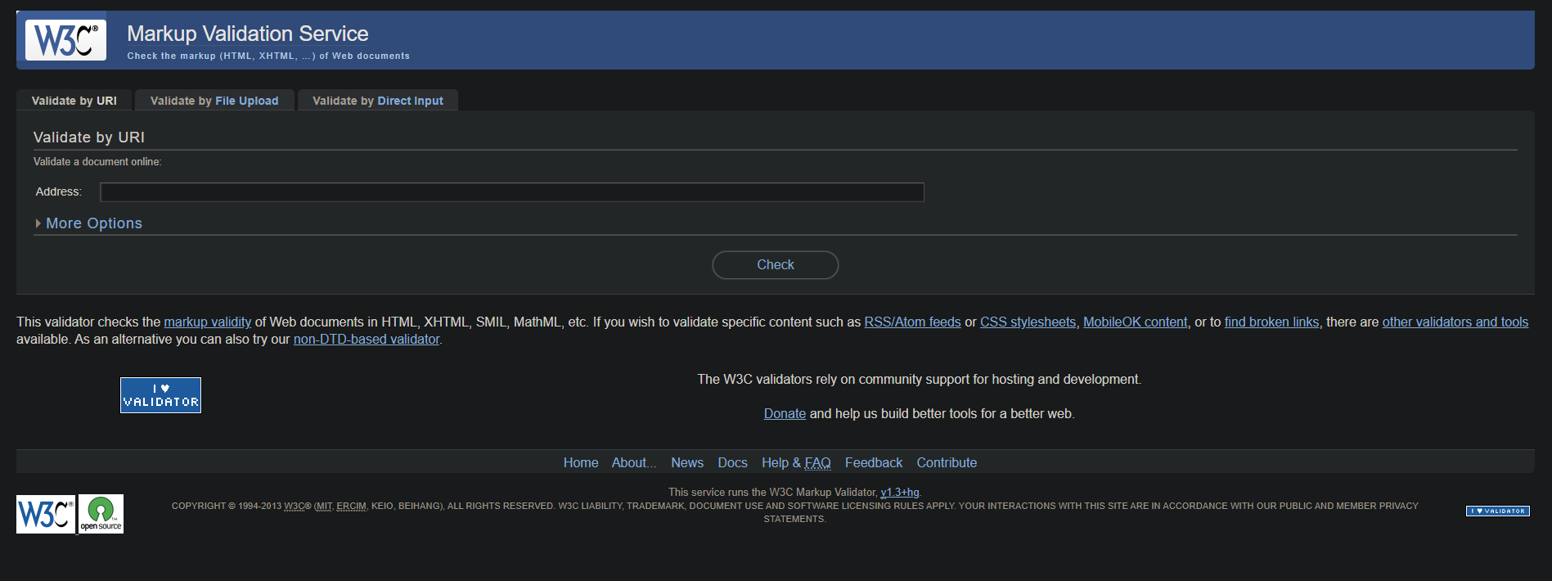Click the W3C link in the copyright notice
The width and height of the screenshot is (1552, 581).
294,507
